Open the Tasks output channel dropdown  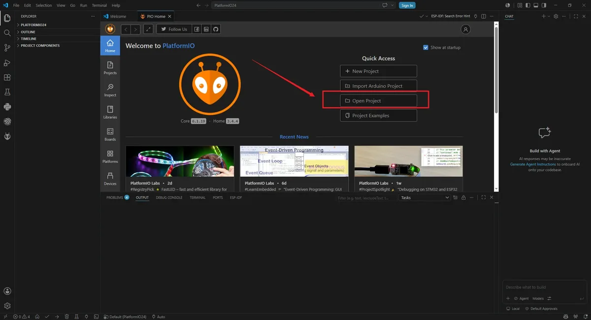click(x=425, y=197)
